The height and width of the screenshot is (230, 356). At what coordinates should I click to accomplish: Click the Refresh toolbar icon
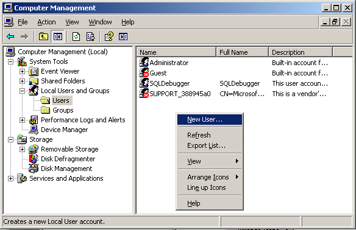pos(76,37)
